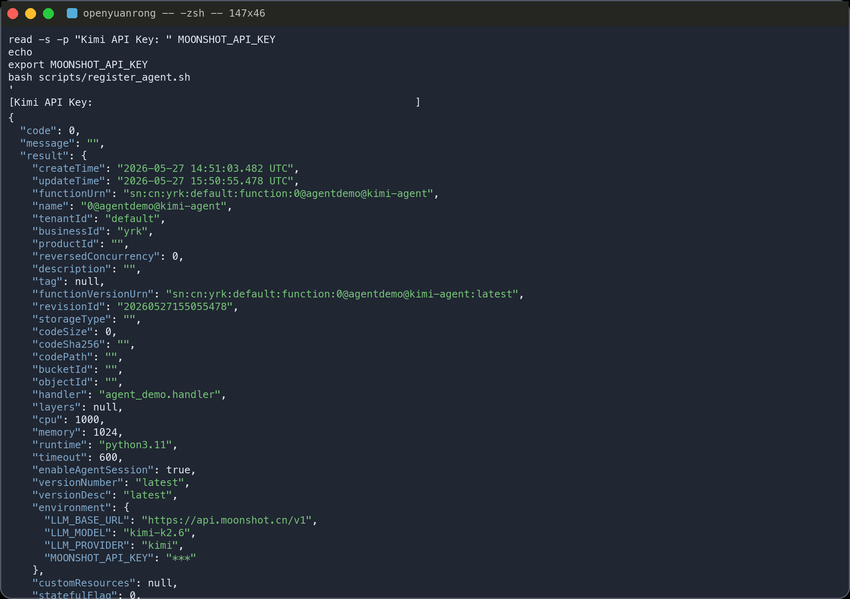850x599 pixels.
Task: Click the "layers": null line
Action: click(x=78, y=407)
